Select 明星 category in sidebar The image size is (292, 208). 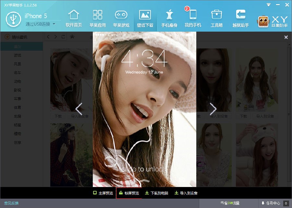pos(18,125)
